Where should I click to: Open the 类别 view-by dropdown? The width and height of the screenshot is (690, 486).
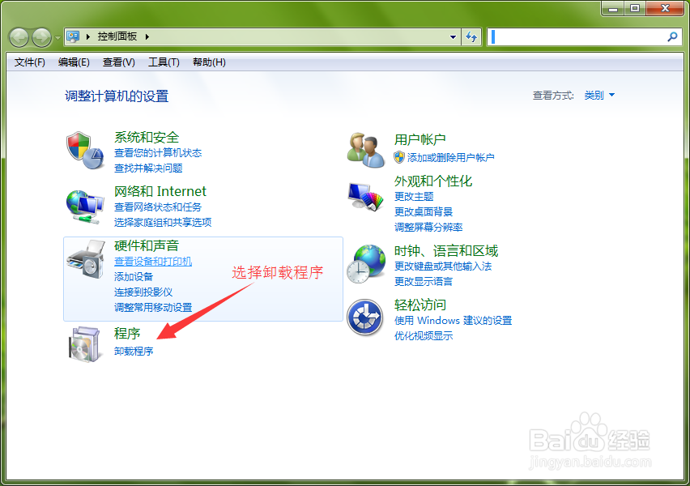point(599,95)
